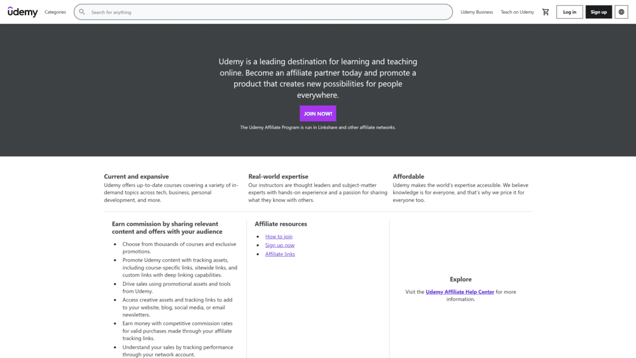The width and height of the screenshot is (636, 358).
Task: Click the Affiliate resources heading
Action: (281, 224)
